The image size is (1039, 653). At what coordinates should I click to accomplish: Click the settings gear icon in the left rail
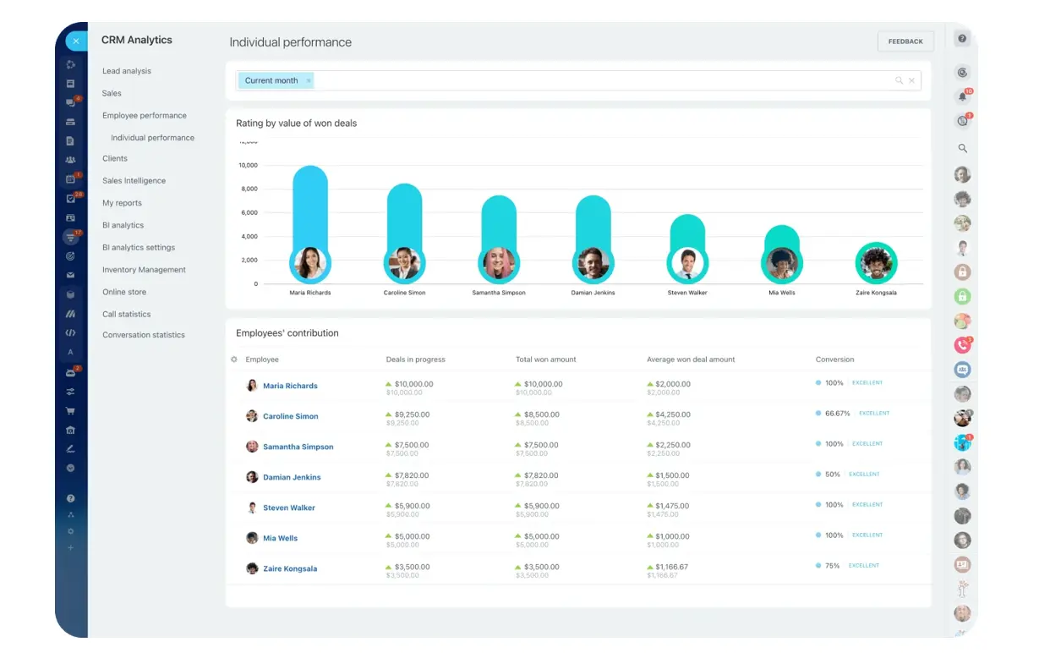coord(71,531)
